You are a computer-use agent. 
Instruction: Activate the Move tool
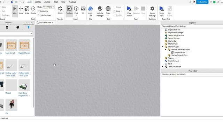point(21,10)
